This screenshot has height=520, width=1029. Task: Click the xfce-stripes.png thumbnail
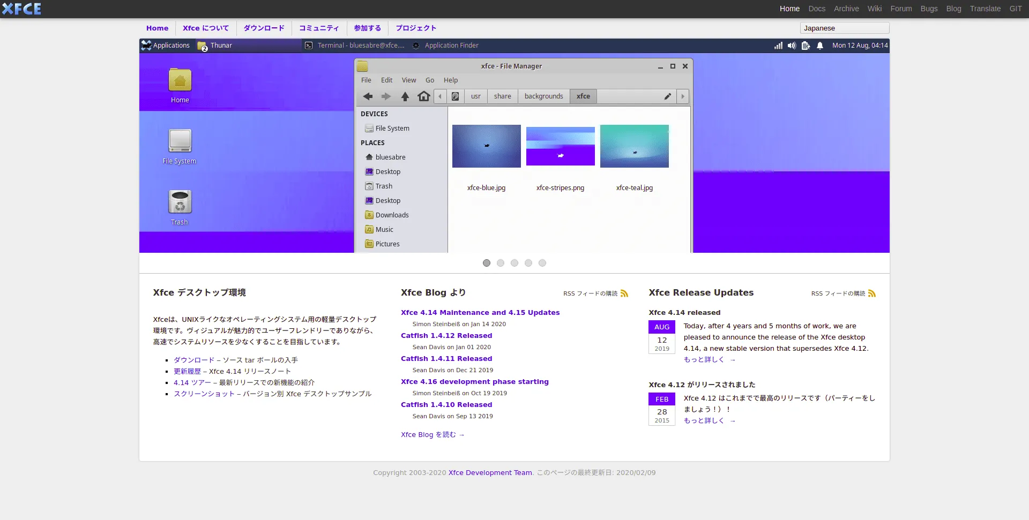(x=561, y=146)
